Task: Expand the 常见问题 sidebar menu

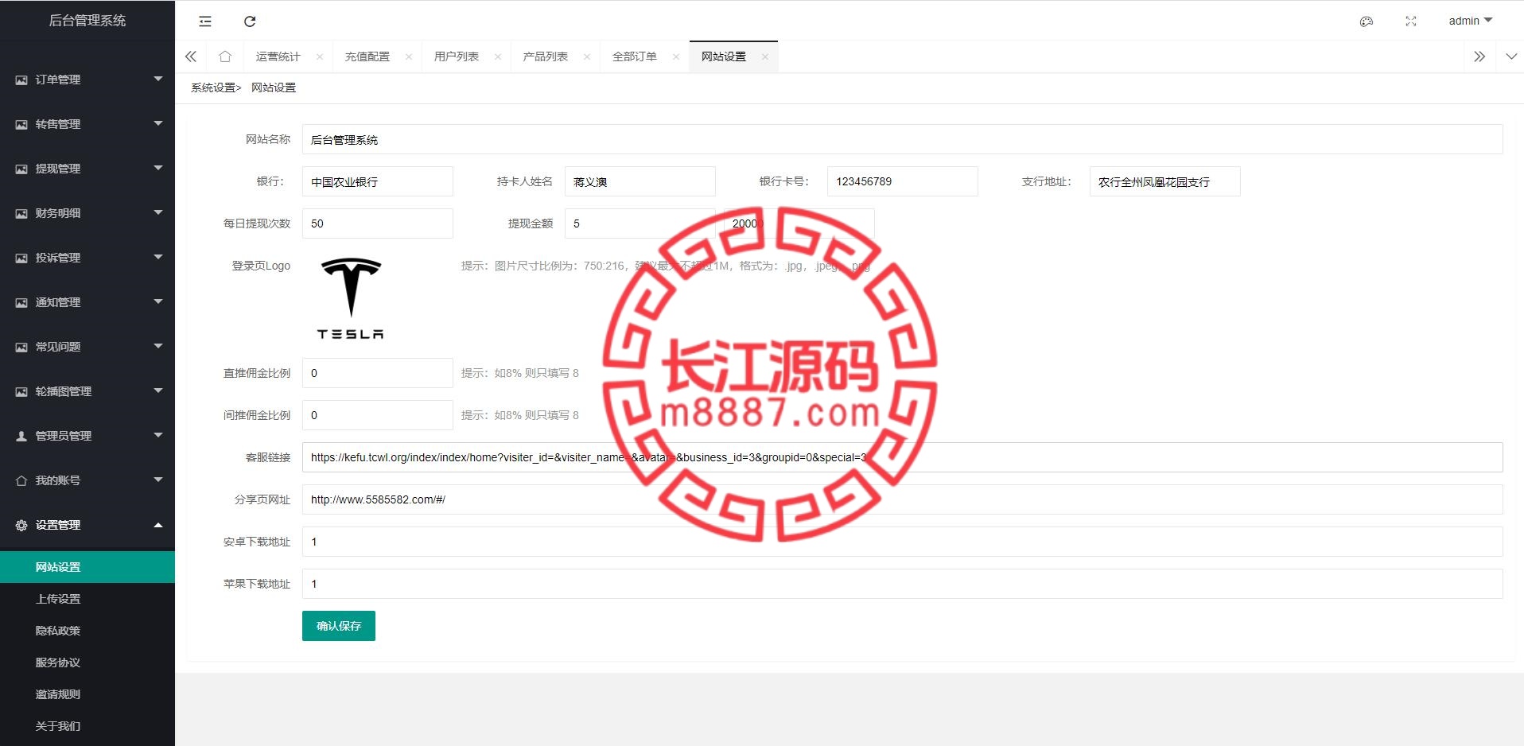Action: (87, 347)
